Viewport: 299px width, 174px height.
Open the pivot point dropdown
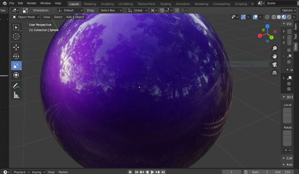(154, 10)
